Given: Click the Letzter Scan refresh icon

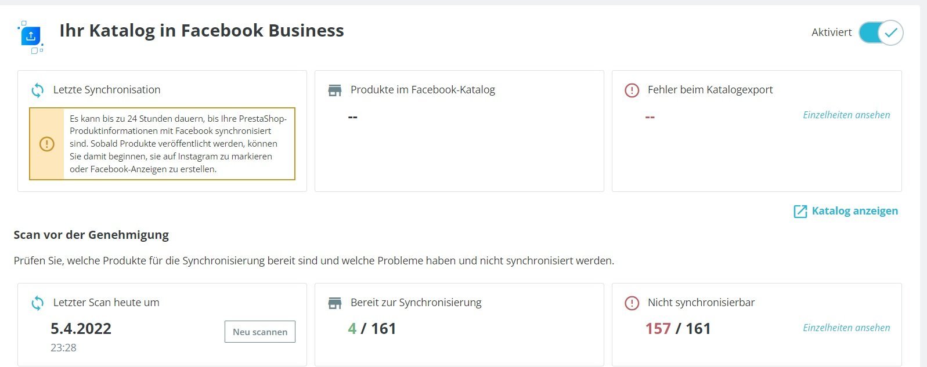Looking at the screenshot, I should coord(38,303).
